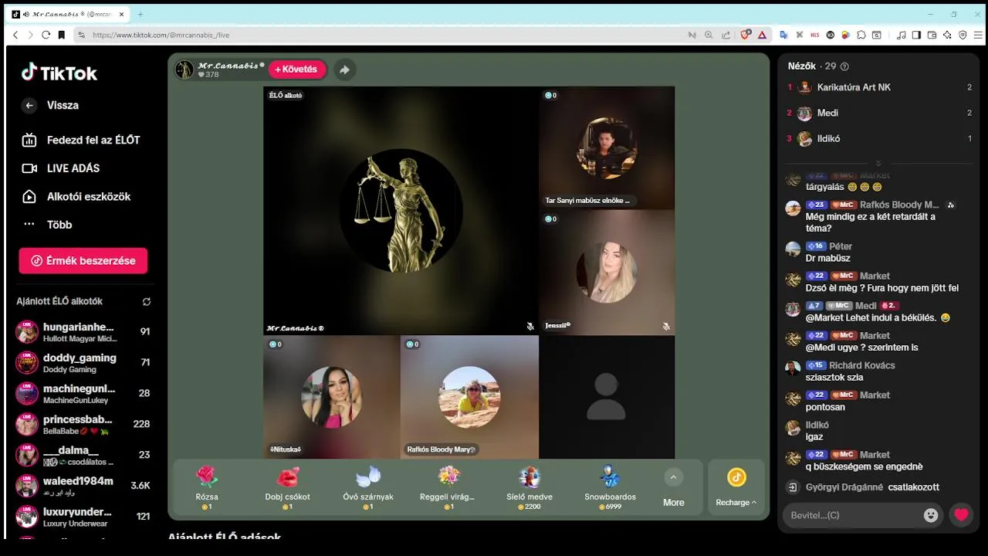Select top viewer Karikatúra Art NK
The height and width of the screenshot is (556, 988).
pyautogui.click(x=879, y=87)
